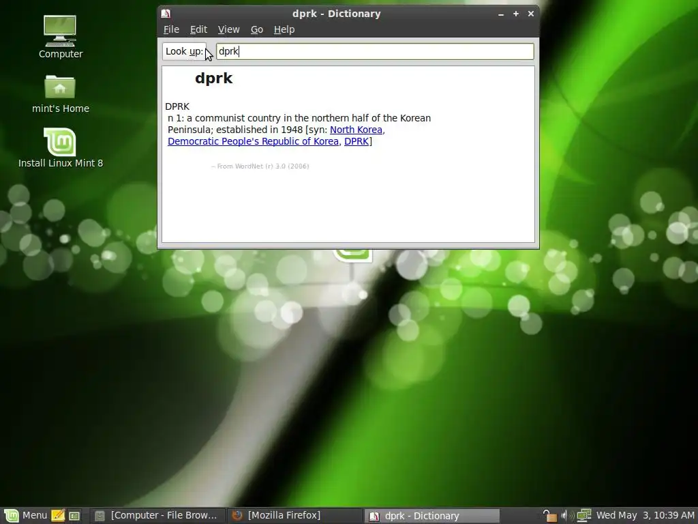
Task: Follow Democratic People's Republic of Korea link
Action: tap(253, 141)
